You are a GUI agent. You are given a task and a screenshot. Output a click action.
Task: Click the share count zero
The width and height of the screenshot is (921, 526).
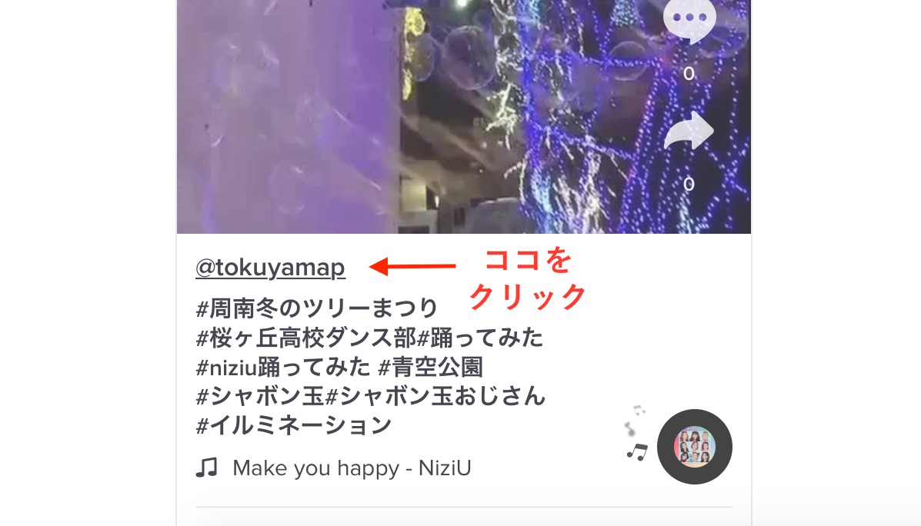[689, 185]
